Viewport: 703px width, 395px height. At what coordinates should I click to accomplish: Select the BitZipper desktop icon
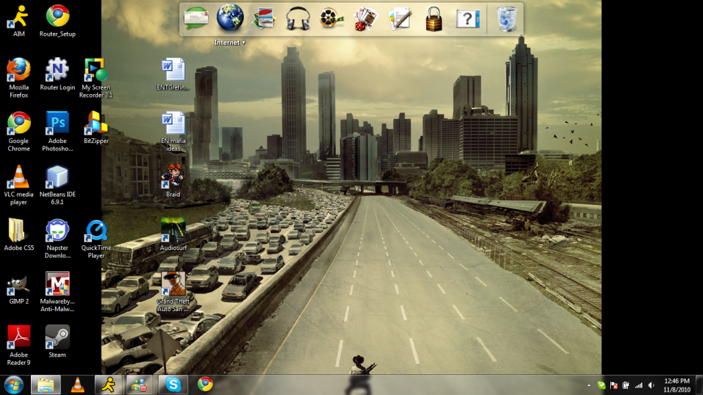[x=96, y=124]
